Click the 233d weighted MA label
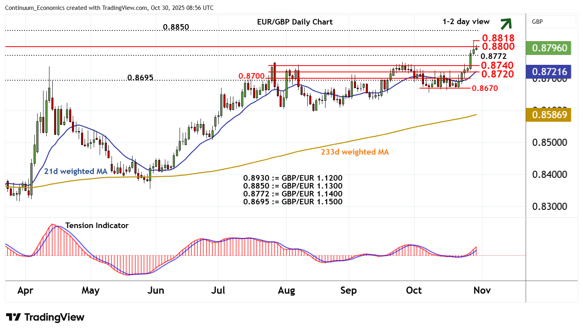 355,152
